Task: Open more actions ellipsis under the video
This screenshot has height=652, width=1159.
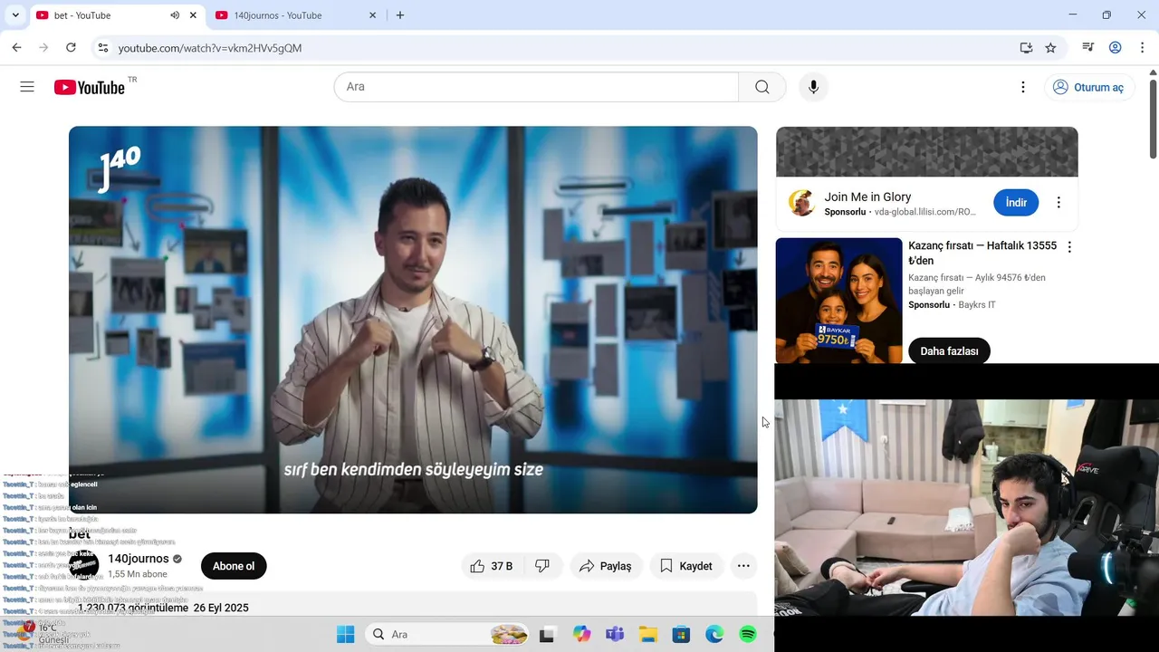Action: pyautogui.click(x=743, y=566)
